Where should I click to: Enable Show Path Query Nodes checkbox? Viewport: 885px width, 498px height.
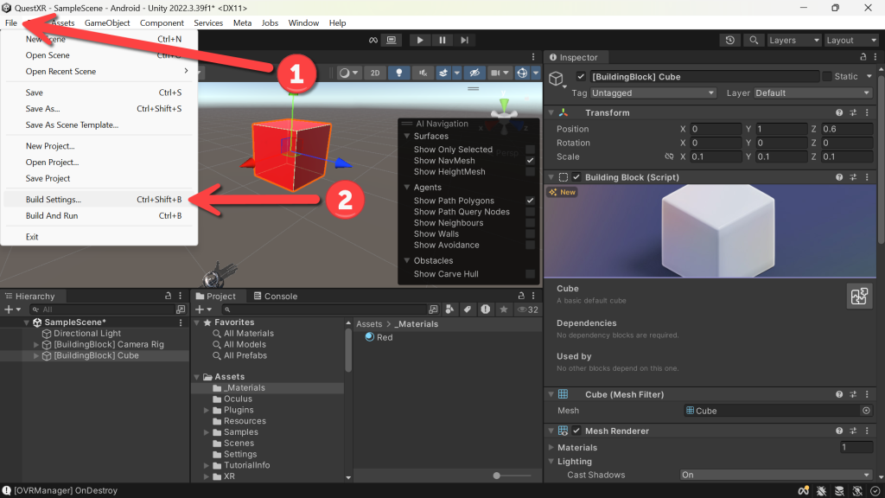tap(530, 212)
